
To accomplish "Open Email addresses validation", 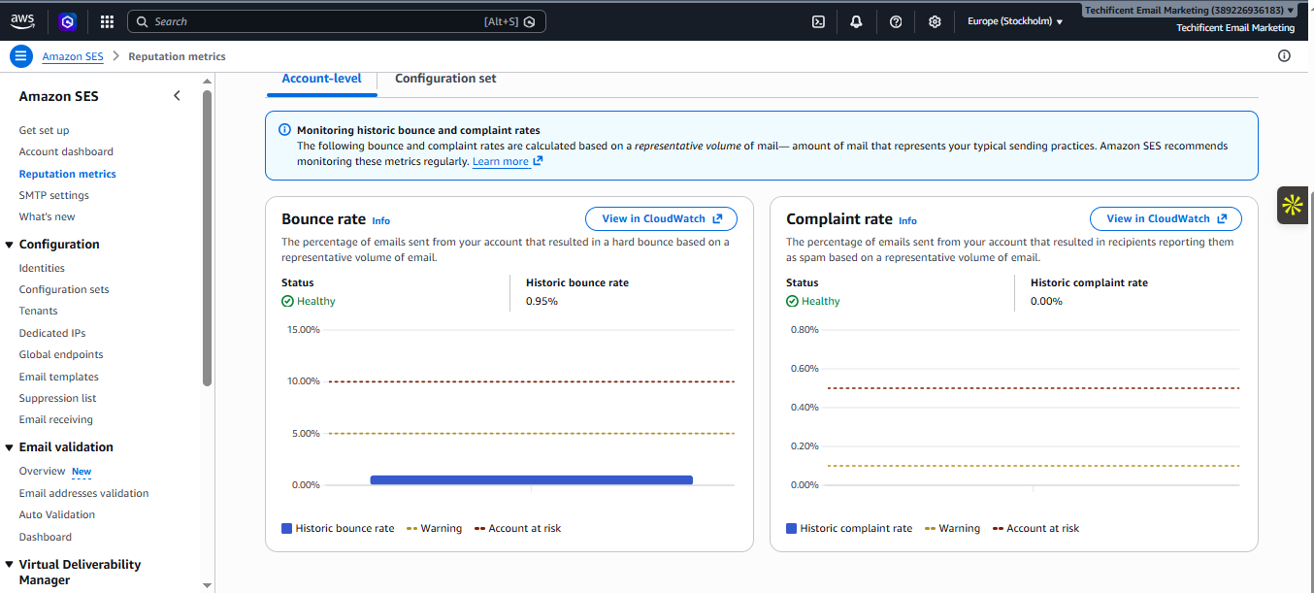I will point(83,493).
